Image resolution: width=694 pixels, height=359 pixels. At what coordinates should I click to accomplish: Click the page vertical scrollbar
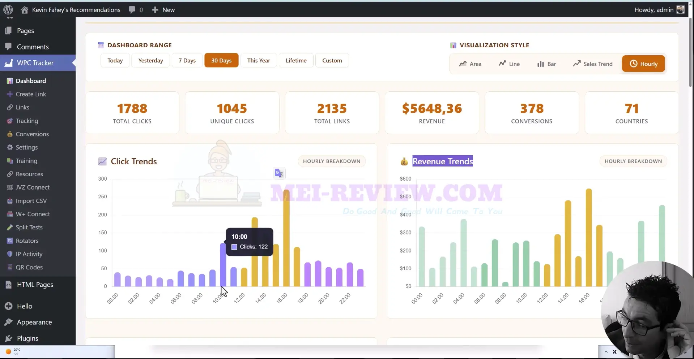(x=690, y=52)
